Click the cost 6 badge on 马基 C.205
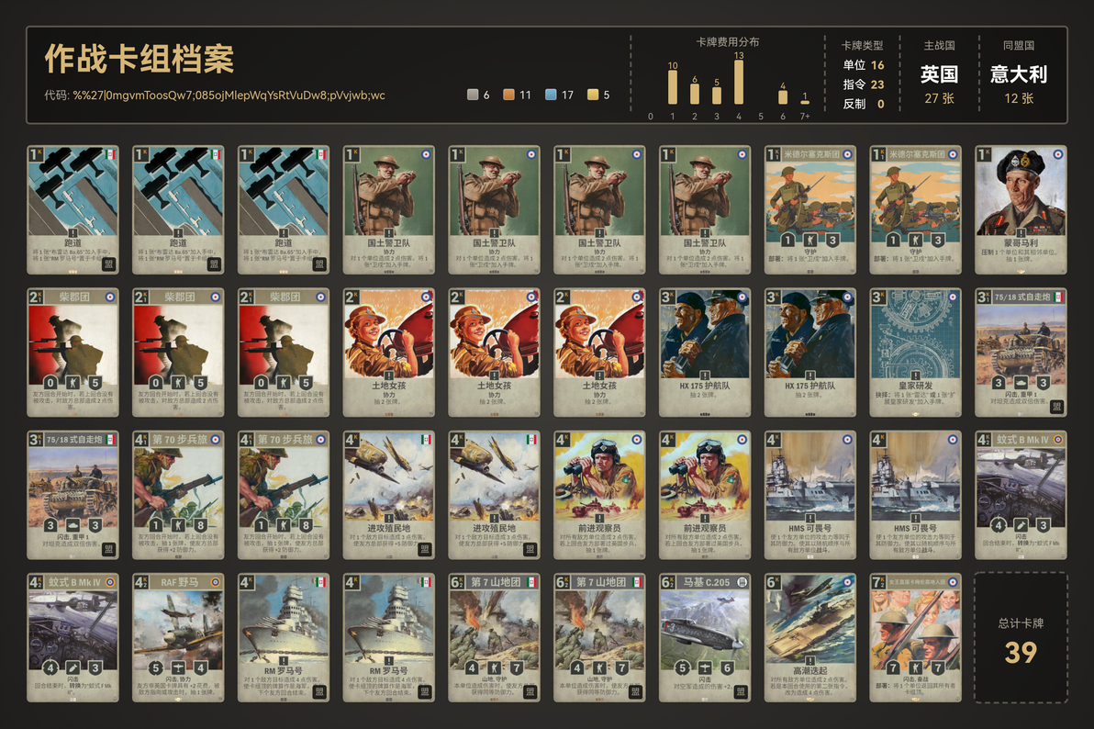1094x729 pixels. pyautogui.click(x=668, y=582)
